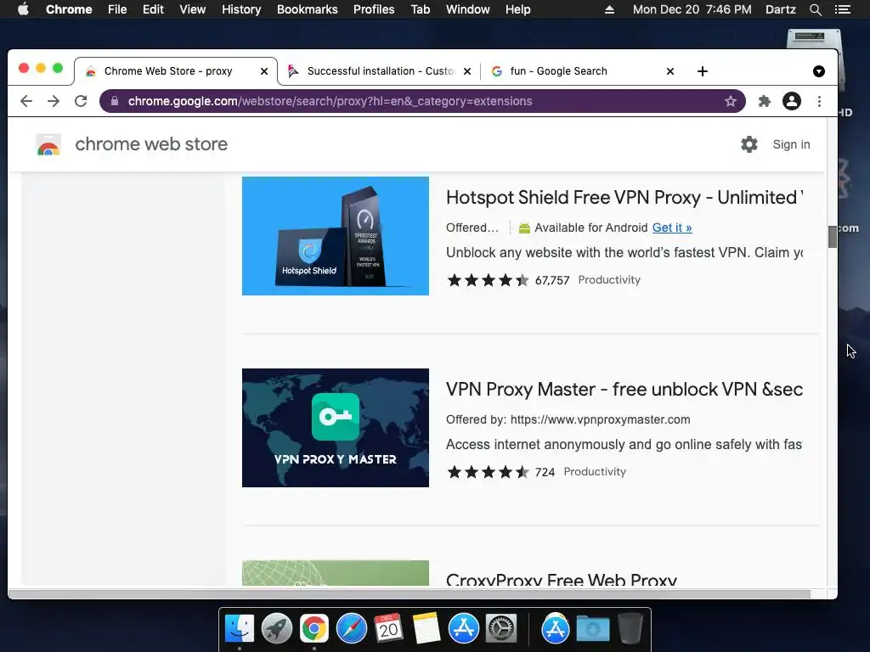Click the menu bar date and time
The width and height of the screenshot is (870, 652).
coord(692,9)
